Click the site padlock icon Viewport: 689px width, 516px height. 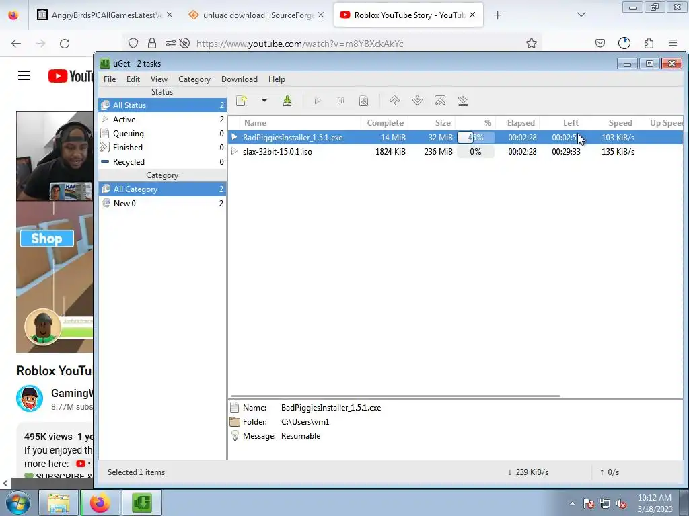152,43
